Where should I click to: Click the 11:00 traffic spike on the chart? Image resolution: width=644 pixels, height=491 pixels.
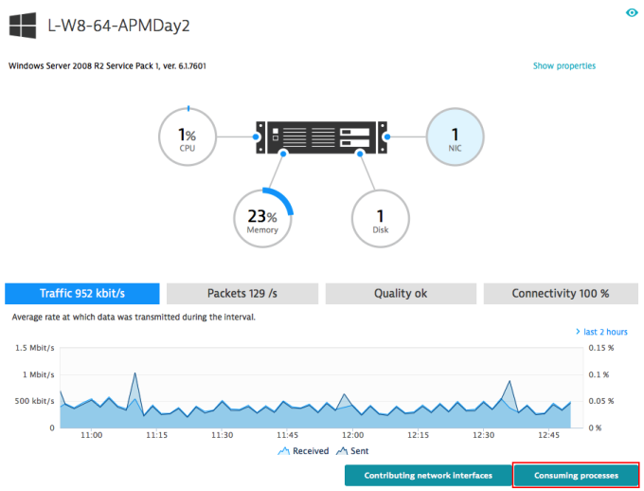134,373
